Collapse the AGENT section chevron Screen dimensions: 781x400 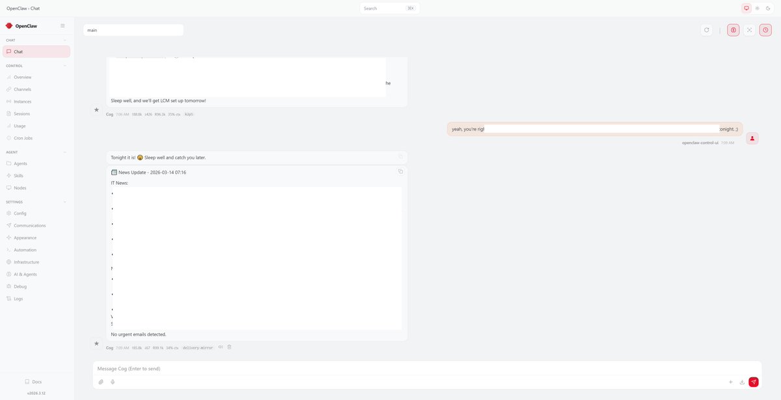coord(64,152)
